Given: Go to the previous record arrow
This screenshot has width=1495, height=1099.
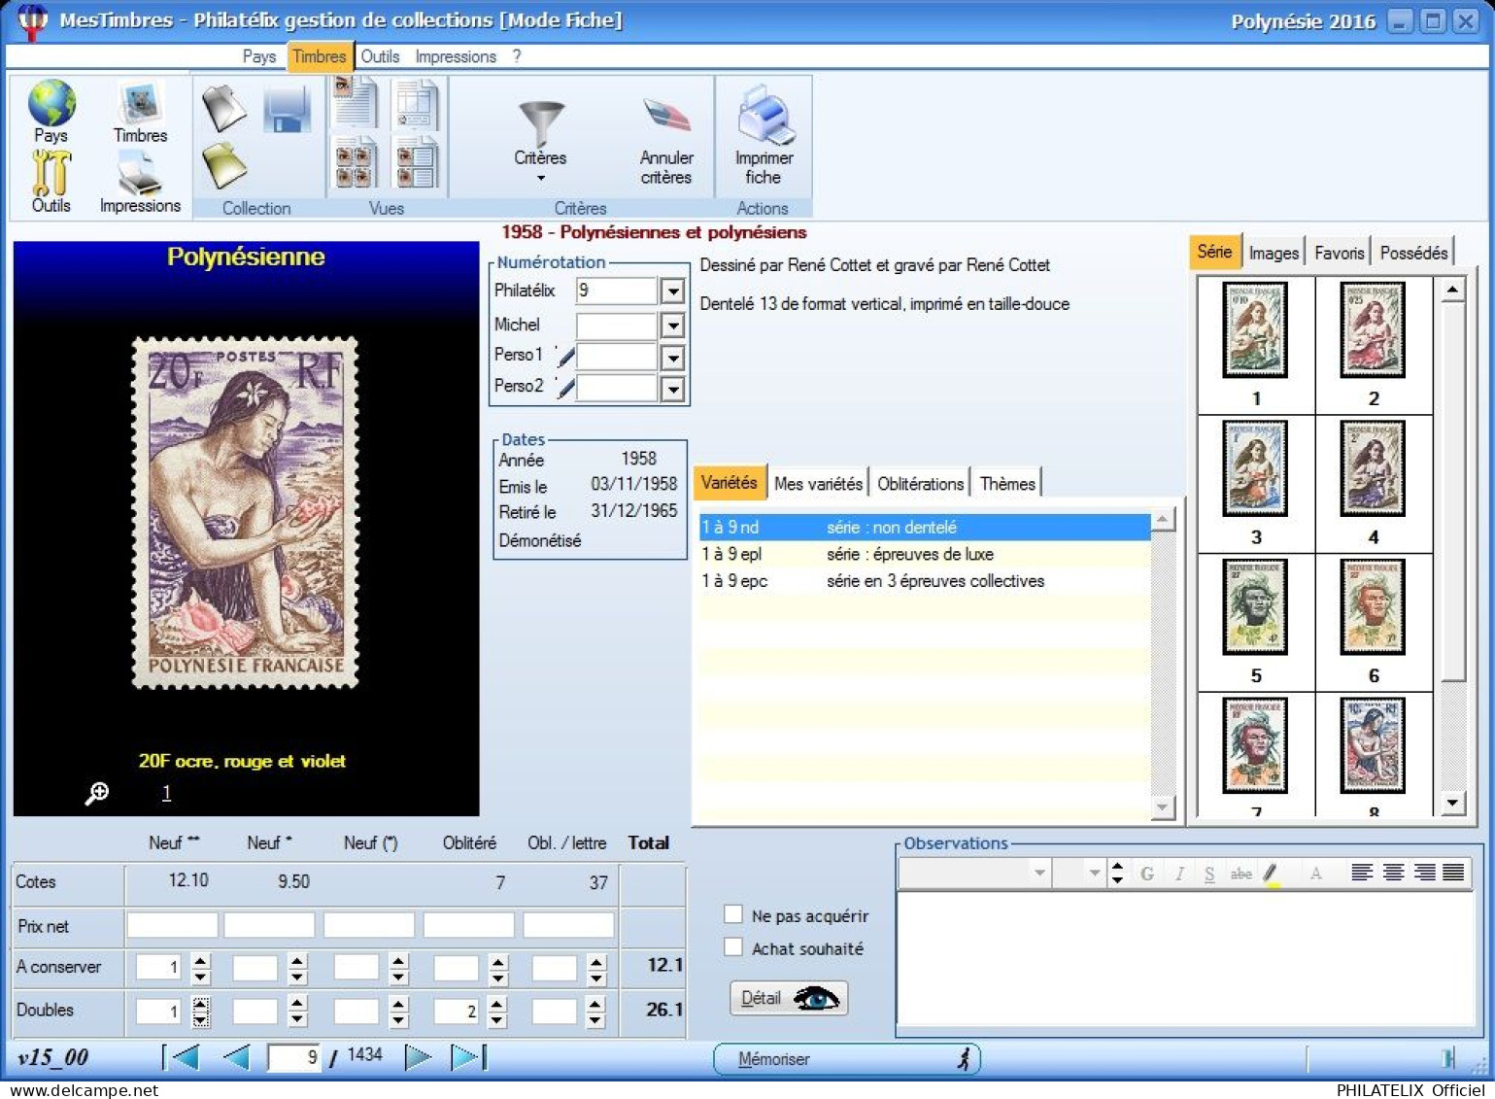Looking at the screenshot, I should coord(237,1056).
